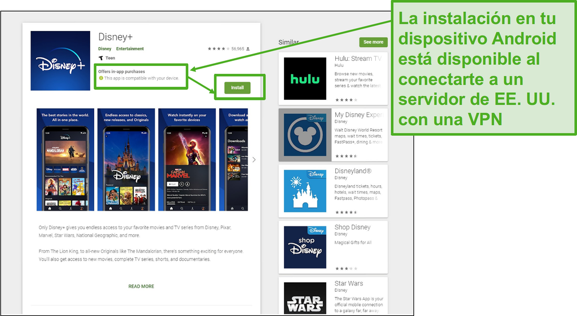This screenshot has height=316, width=577.
Task: Click the Disneyland castle app icon
Action: coord(305,191)
